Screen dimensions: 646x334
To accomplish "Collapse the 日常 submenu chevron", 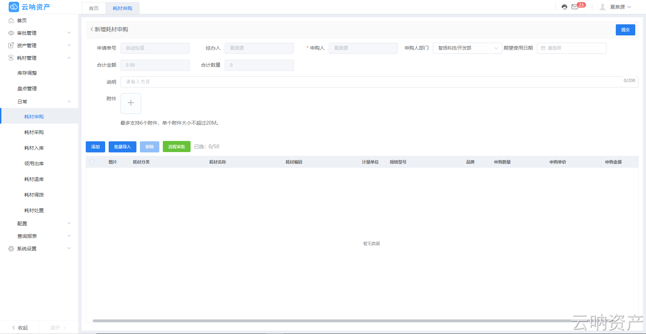I will pos(69,102).
